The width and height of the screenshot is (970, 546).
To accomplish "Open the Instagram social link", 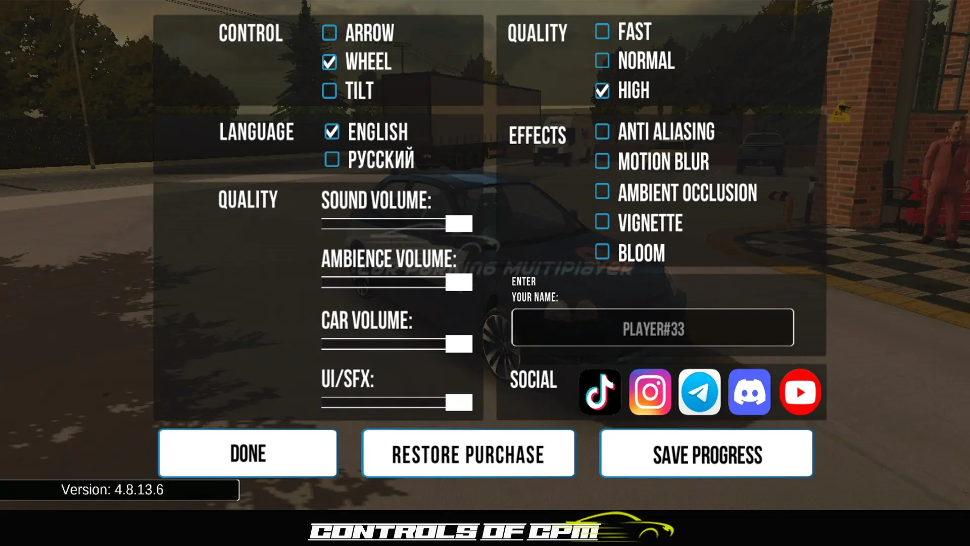I will tap(650, 392).
